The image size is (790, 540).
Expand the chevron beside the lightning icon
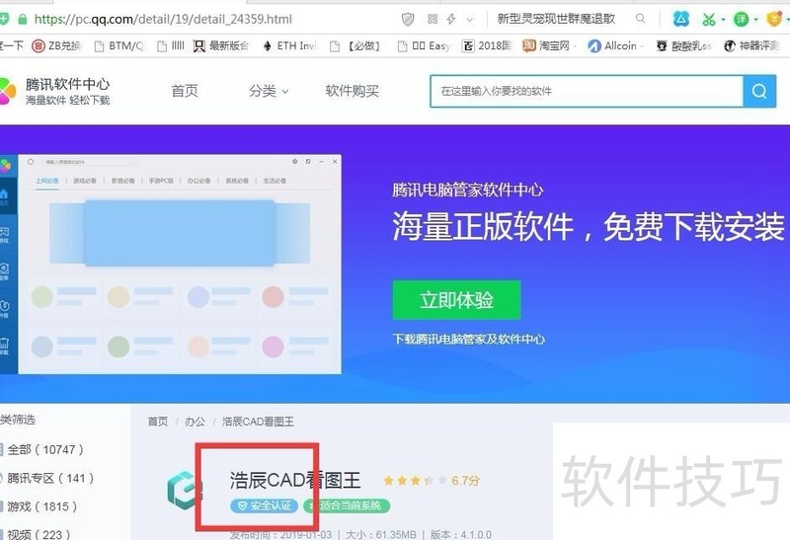tap(470, 20)
